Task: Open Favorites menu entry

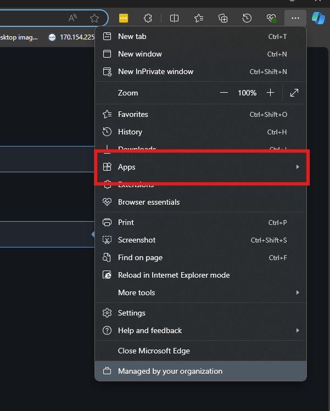Action: 200,114
